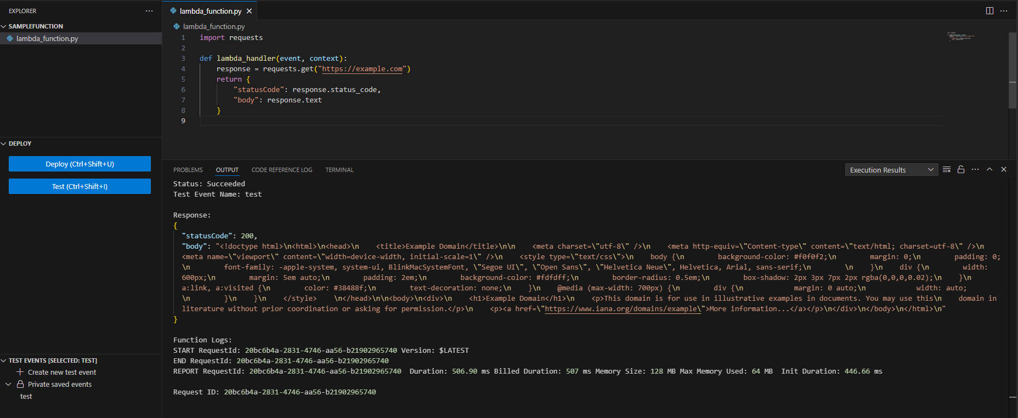Open lambda_function.py in the Explorer tree
Viewport: 1018px width, 418px height.
[x=81, y=38]
